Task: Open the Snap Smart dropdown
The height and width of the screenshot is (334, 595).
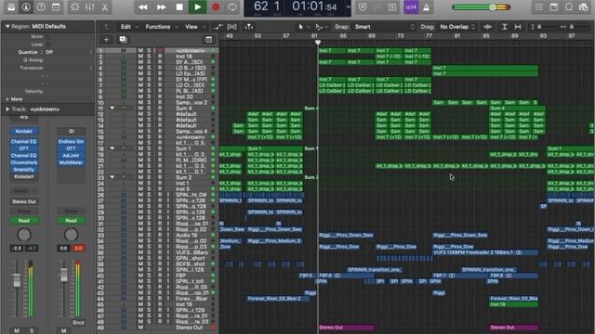Action: tap(384, 27)
